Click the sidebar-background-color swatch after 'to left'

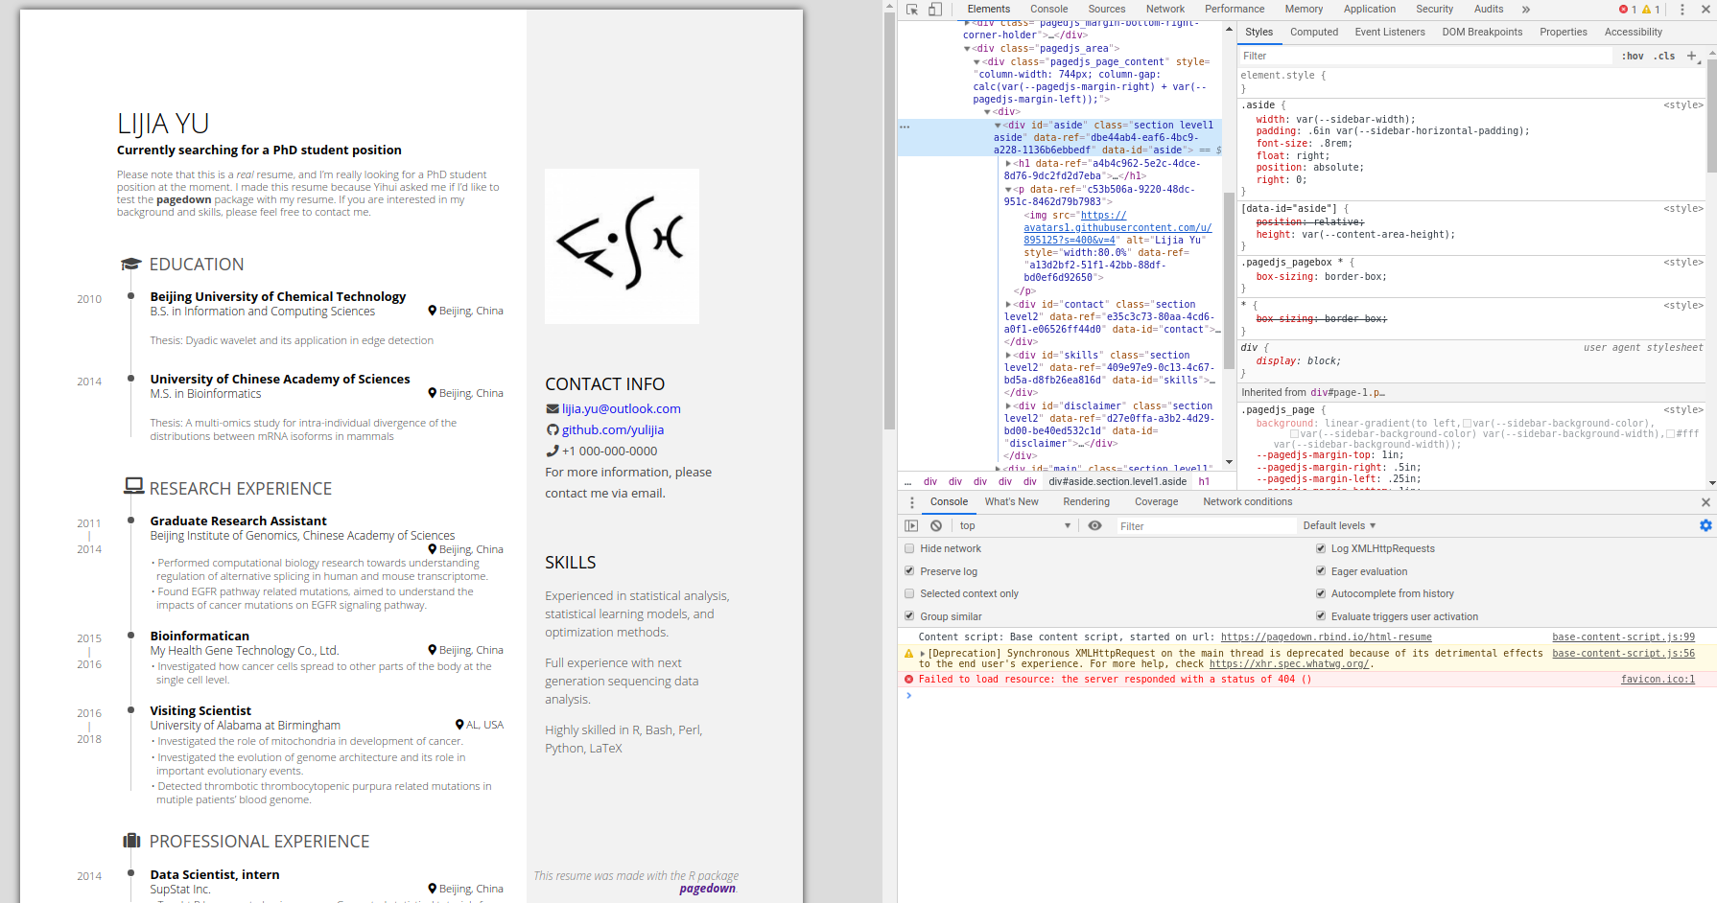click(1468, 424)
